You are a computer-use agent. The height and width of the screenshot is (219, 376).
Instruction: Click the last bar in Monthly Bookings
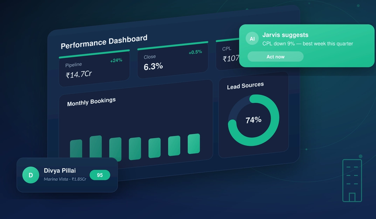pyautogui.click(x=194, y=143)
